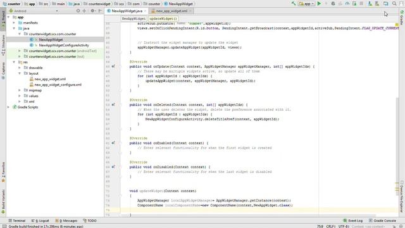Click the UTF-8 encoding status entry

[x=344, y=226]
